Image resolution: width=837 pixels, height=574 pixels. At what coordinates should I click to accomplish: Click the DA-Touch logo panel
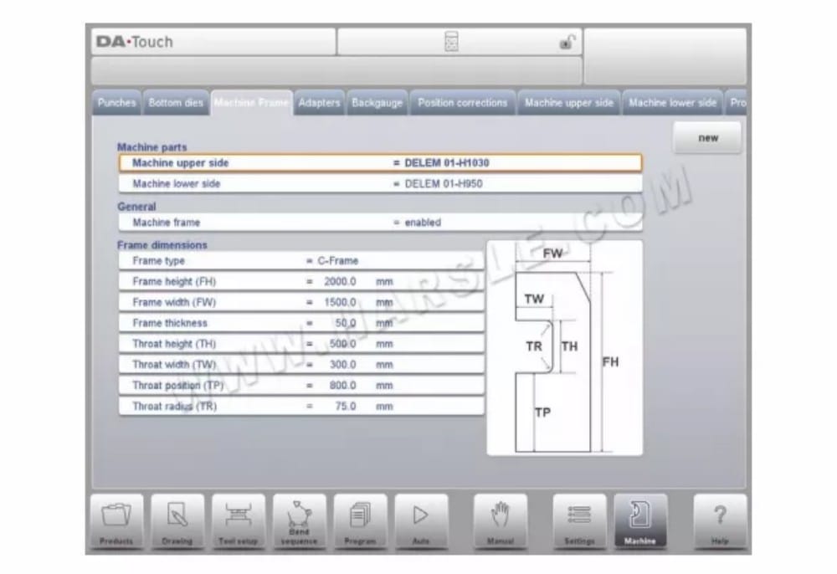click(x=213, y=42)
